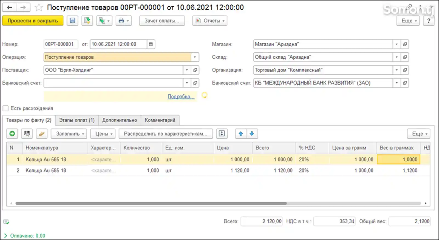Move the row up with the blue arrow

click(241, 134)
